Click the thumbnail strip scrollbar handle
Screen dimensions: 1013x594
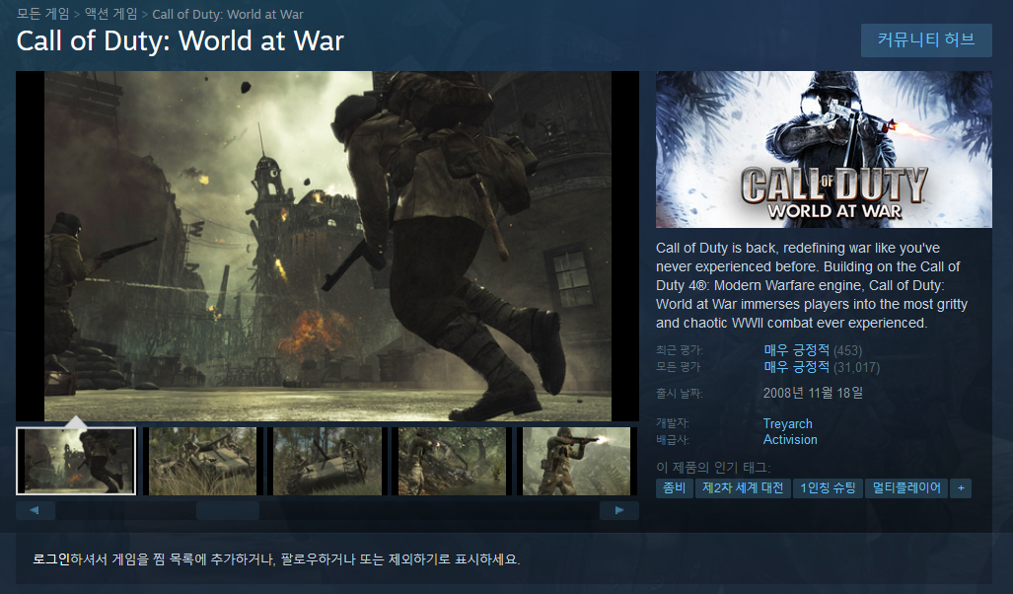(x=228, y=510)
